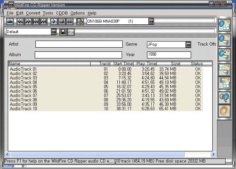Open the File menu
Image resolution: width=236 pixels, height=169 pixels.
[x=10, y=13]
